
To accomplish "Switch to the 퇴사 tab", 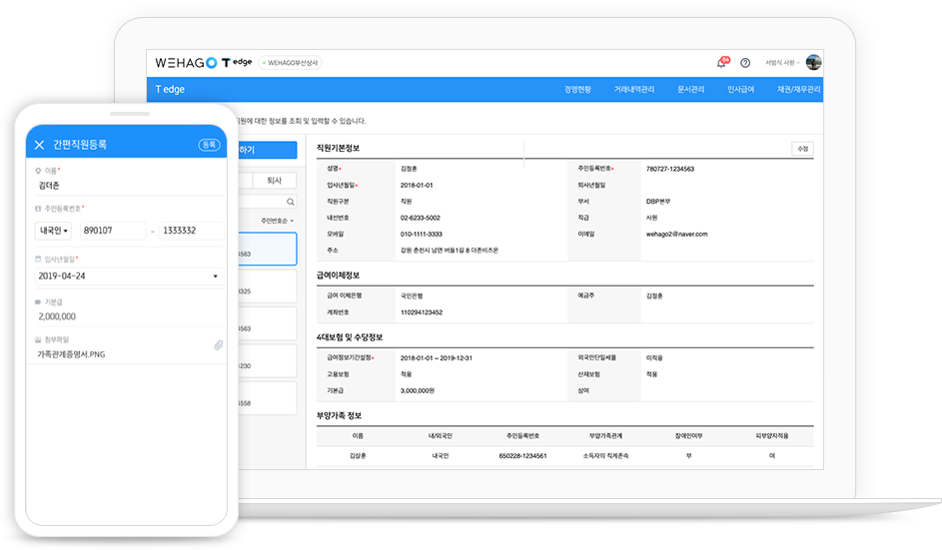I will point(274,181).
